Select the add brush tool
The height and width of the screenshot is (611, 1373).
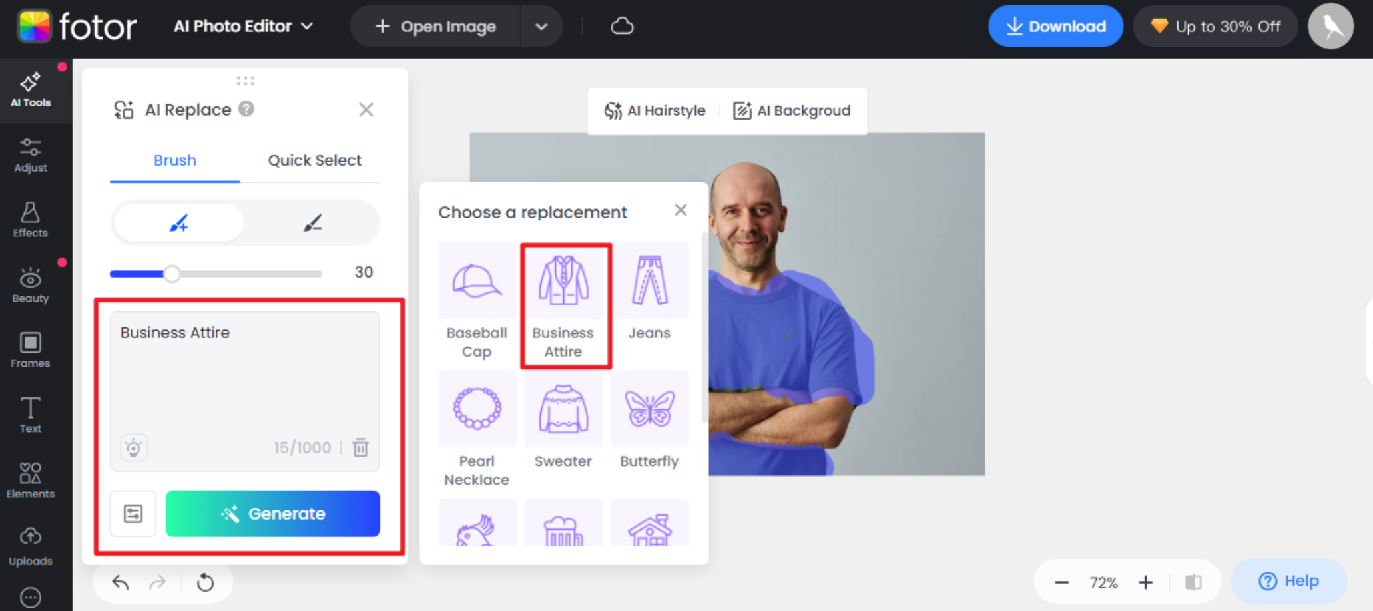tap(178, 223)
